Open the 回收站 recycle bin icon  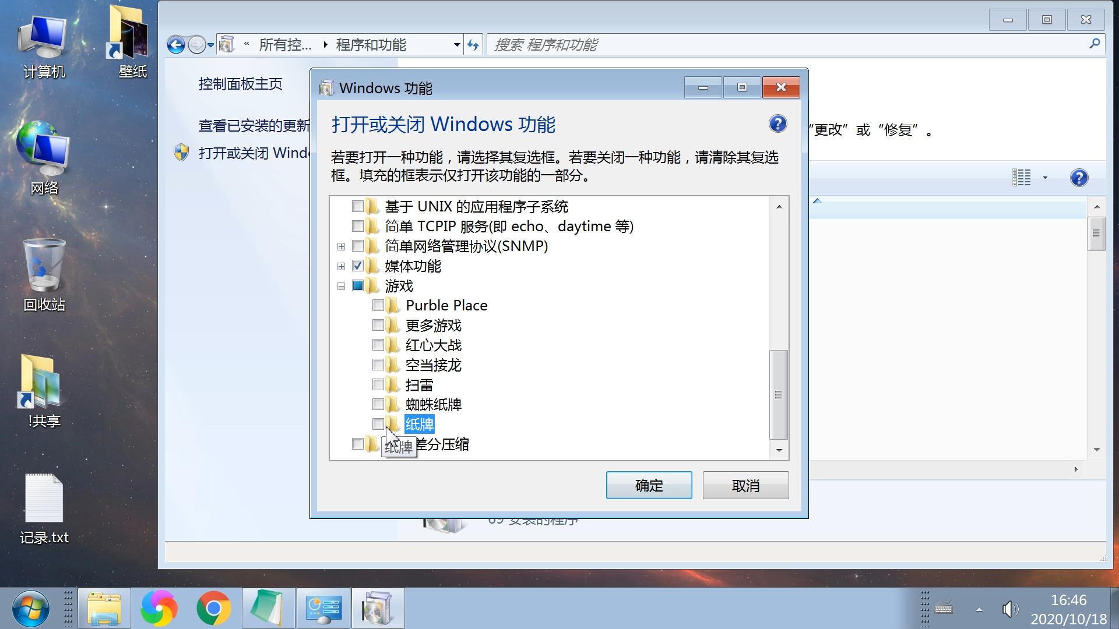click(44, 274)
